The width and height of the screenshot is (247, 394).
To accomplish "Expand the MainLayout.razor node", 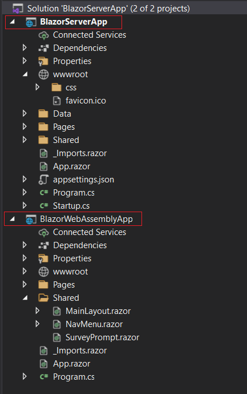I will coord(38,311).
